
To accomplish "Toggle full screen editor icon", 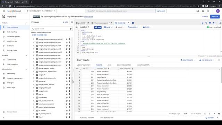I will pyautogui.click(x=220, y=23).
